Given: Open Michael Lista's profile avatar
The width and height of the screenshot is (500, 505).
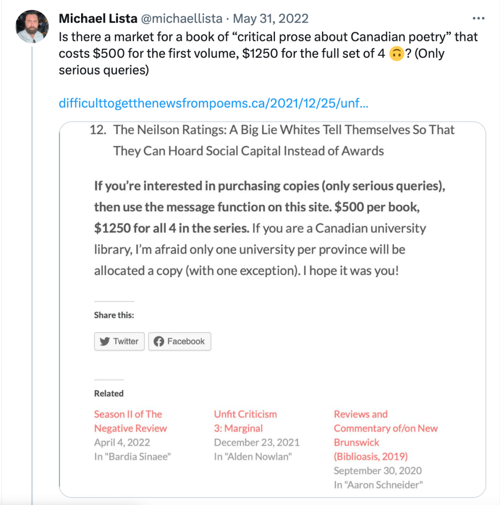Looking at the screenshot, I should tap(32, 26).
